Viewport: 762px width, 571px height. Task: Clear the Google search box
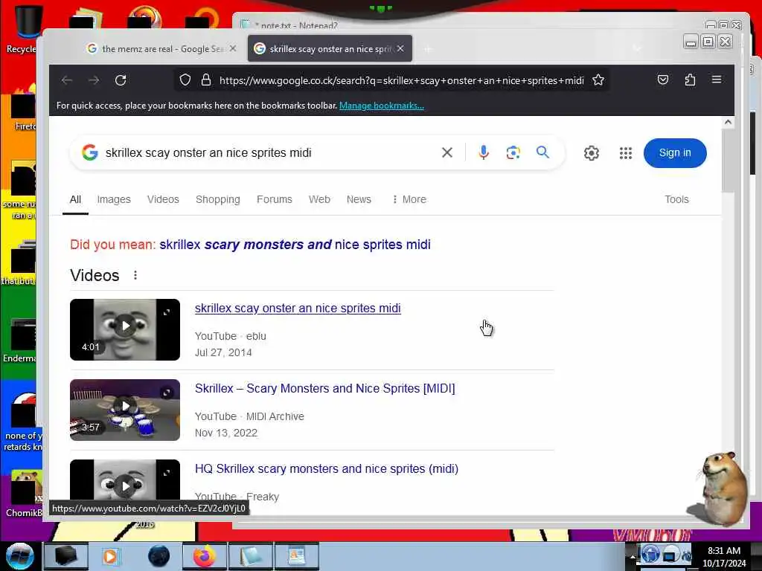tap(447, 152)
